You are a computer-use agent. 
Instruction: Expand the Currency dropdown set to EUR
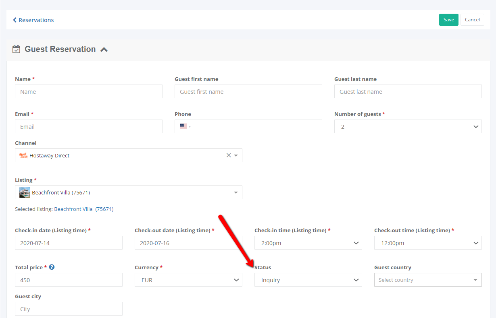[188, 280]
